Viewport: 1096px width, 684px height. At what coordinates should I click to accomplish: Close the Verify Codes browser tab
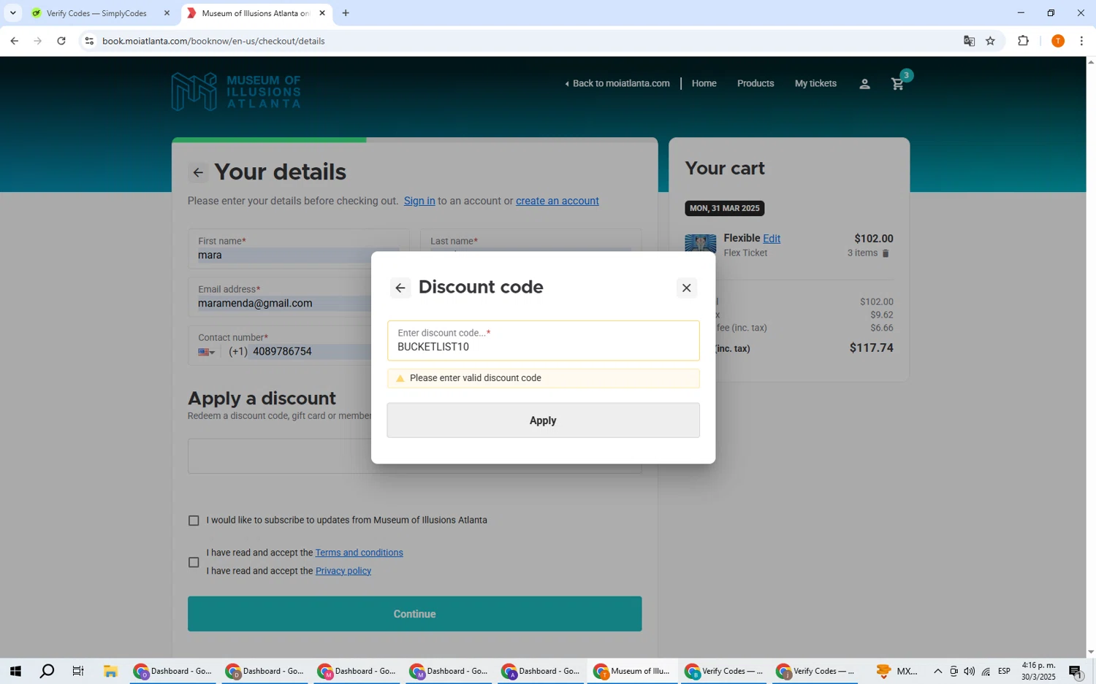tap(167, 13)
